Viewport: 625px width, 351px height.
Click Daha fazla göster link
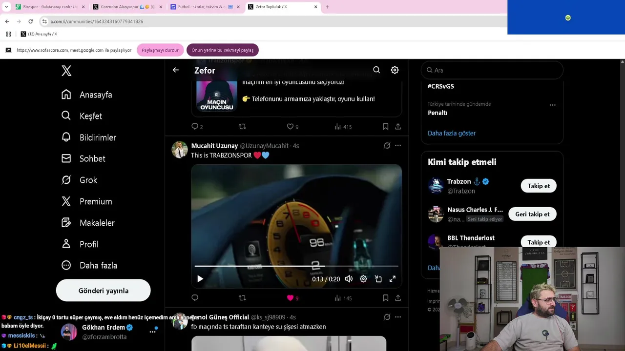452,133
